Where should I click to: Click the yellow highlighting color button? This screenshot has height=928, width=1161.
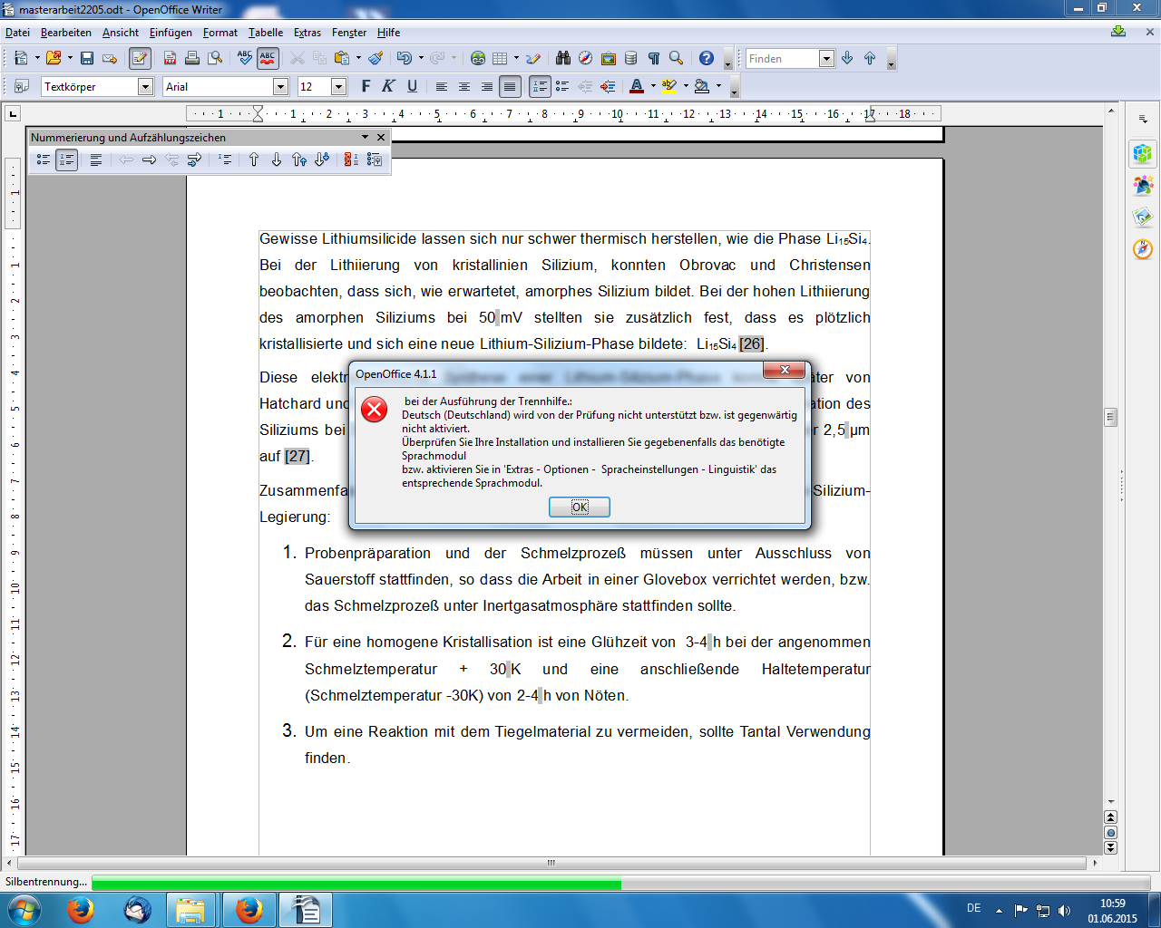669,86
